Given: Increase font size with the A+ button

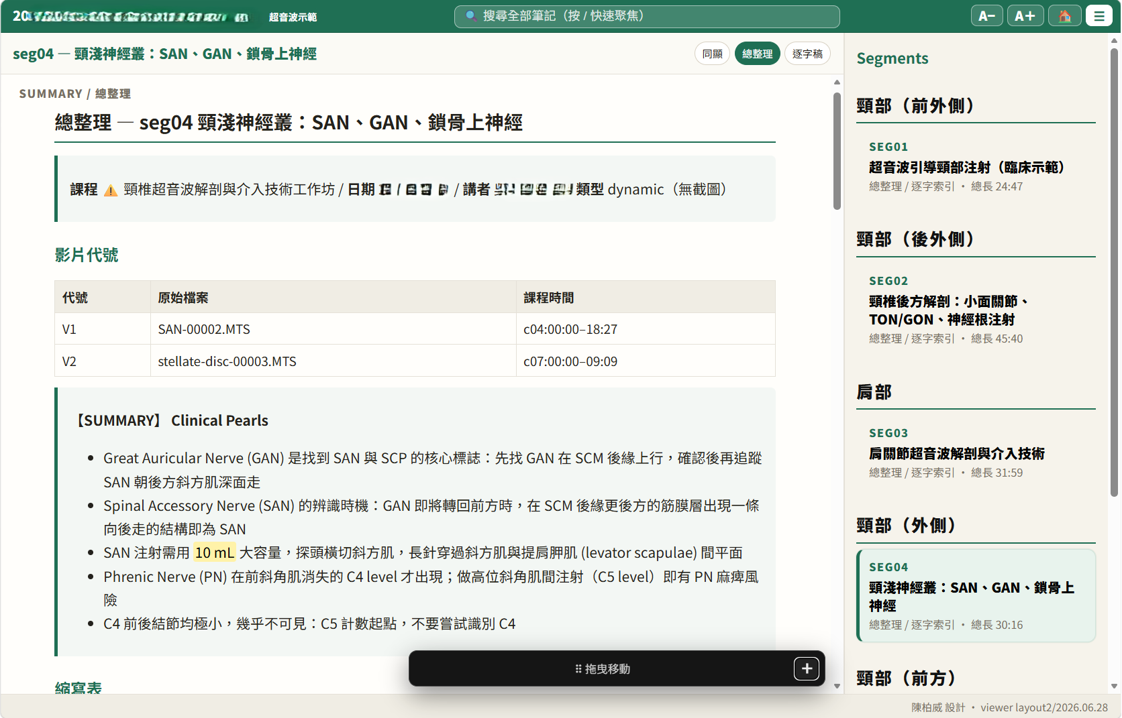Looking at the screenshot, I should point(1025,16).
